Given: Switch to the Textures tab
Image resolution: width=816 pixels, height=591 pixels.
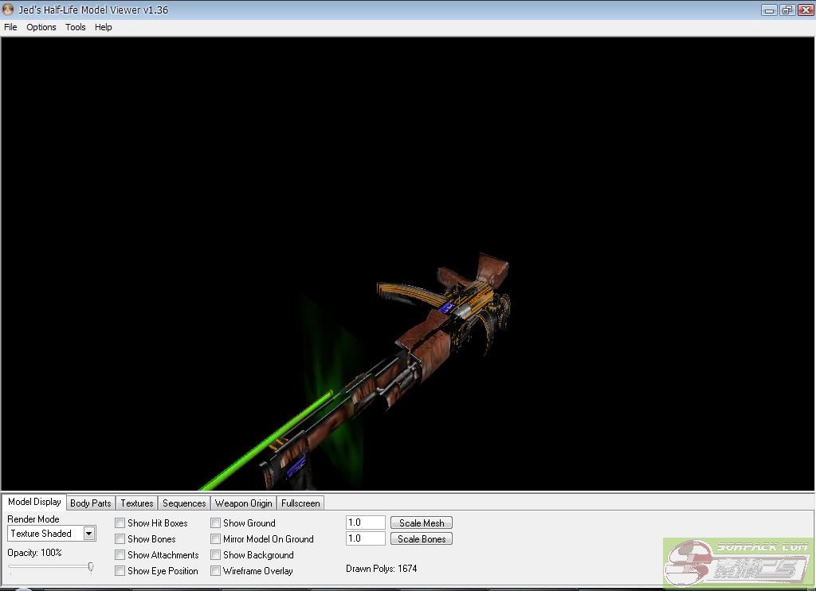Looking at the screenshot, I should point(137,503).
